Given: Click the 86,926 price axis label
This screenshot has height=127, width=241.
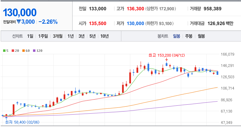Looking at the screenshot, I should (x=228, y=100).
